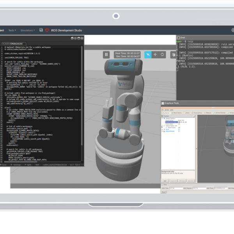Select the Frame Rate property row
Screen dimensions: 234x234
coord(175,124)
